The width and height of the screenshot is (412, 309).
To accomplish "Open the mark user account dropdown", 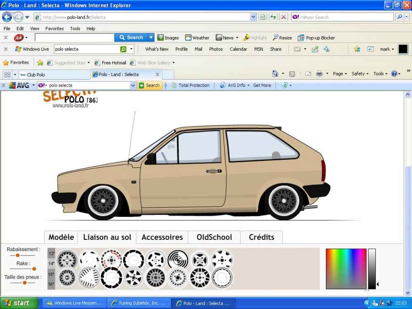I will pyautogui.click(x=387, y=49).
